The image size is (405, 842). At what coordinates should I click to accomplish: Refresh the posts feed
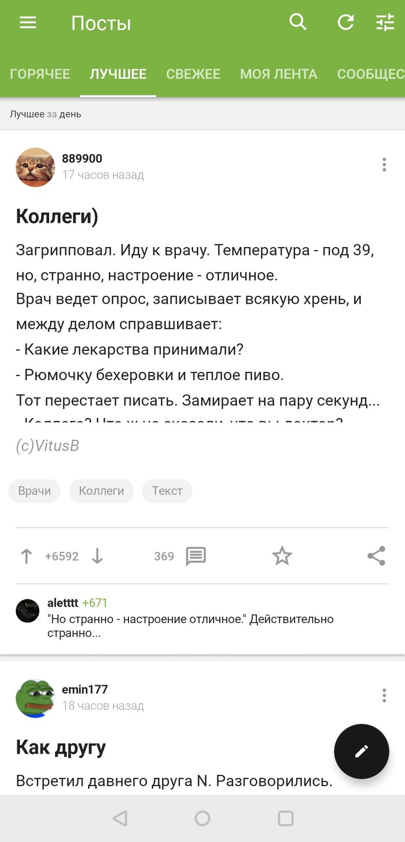[345, 23]
